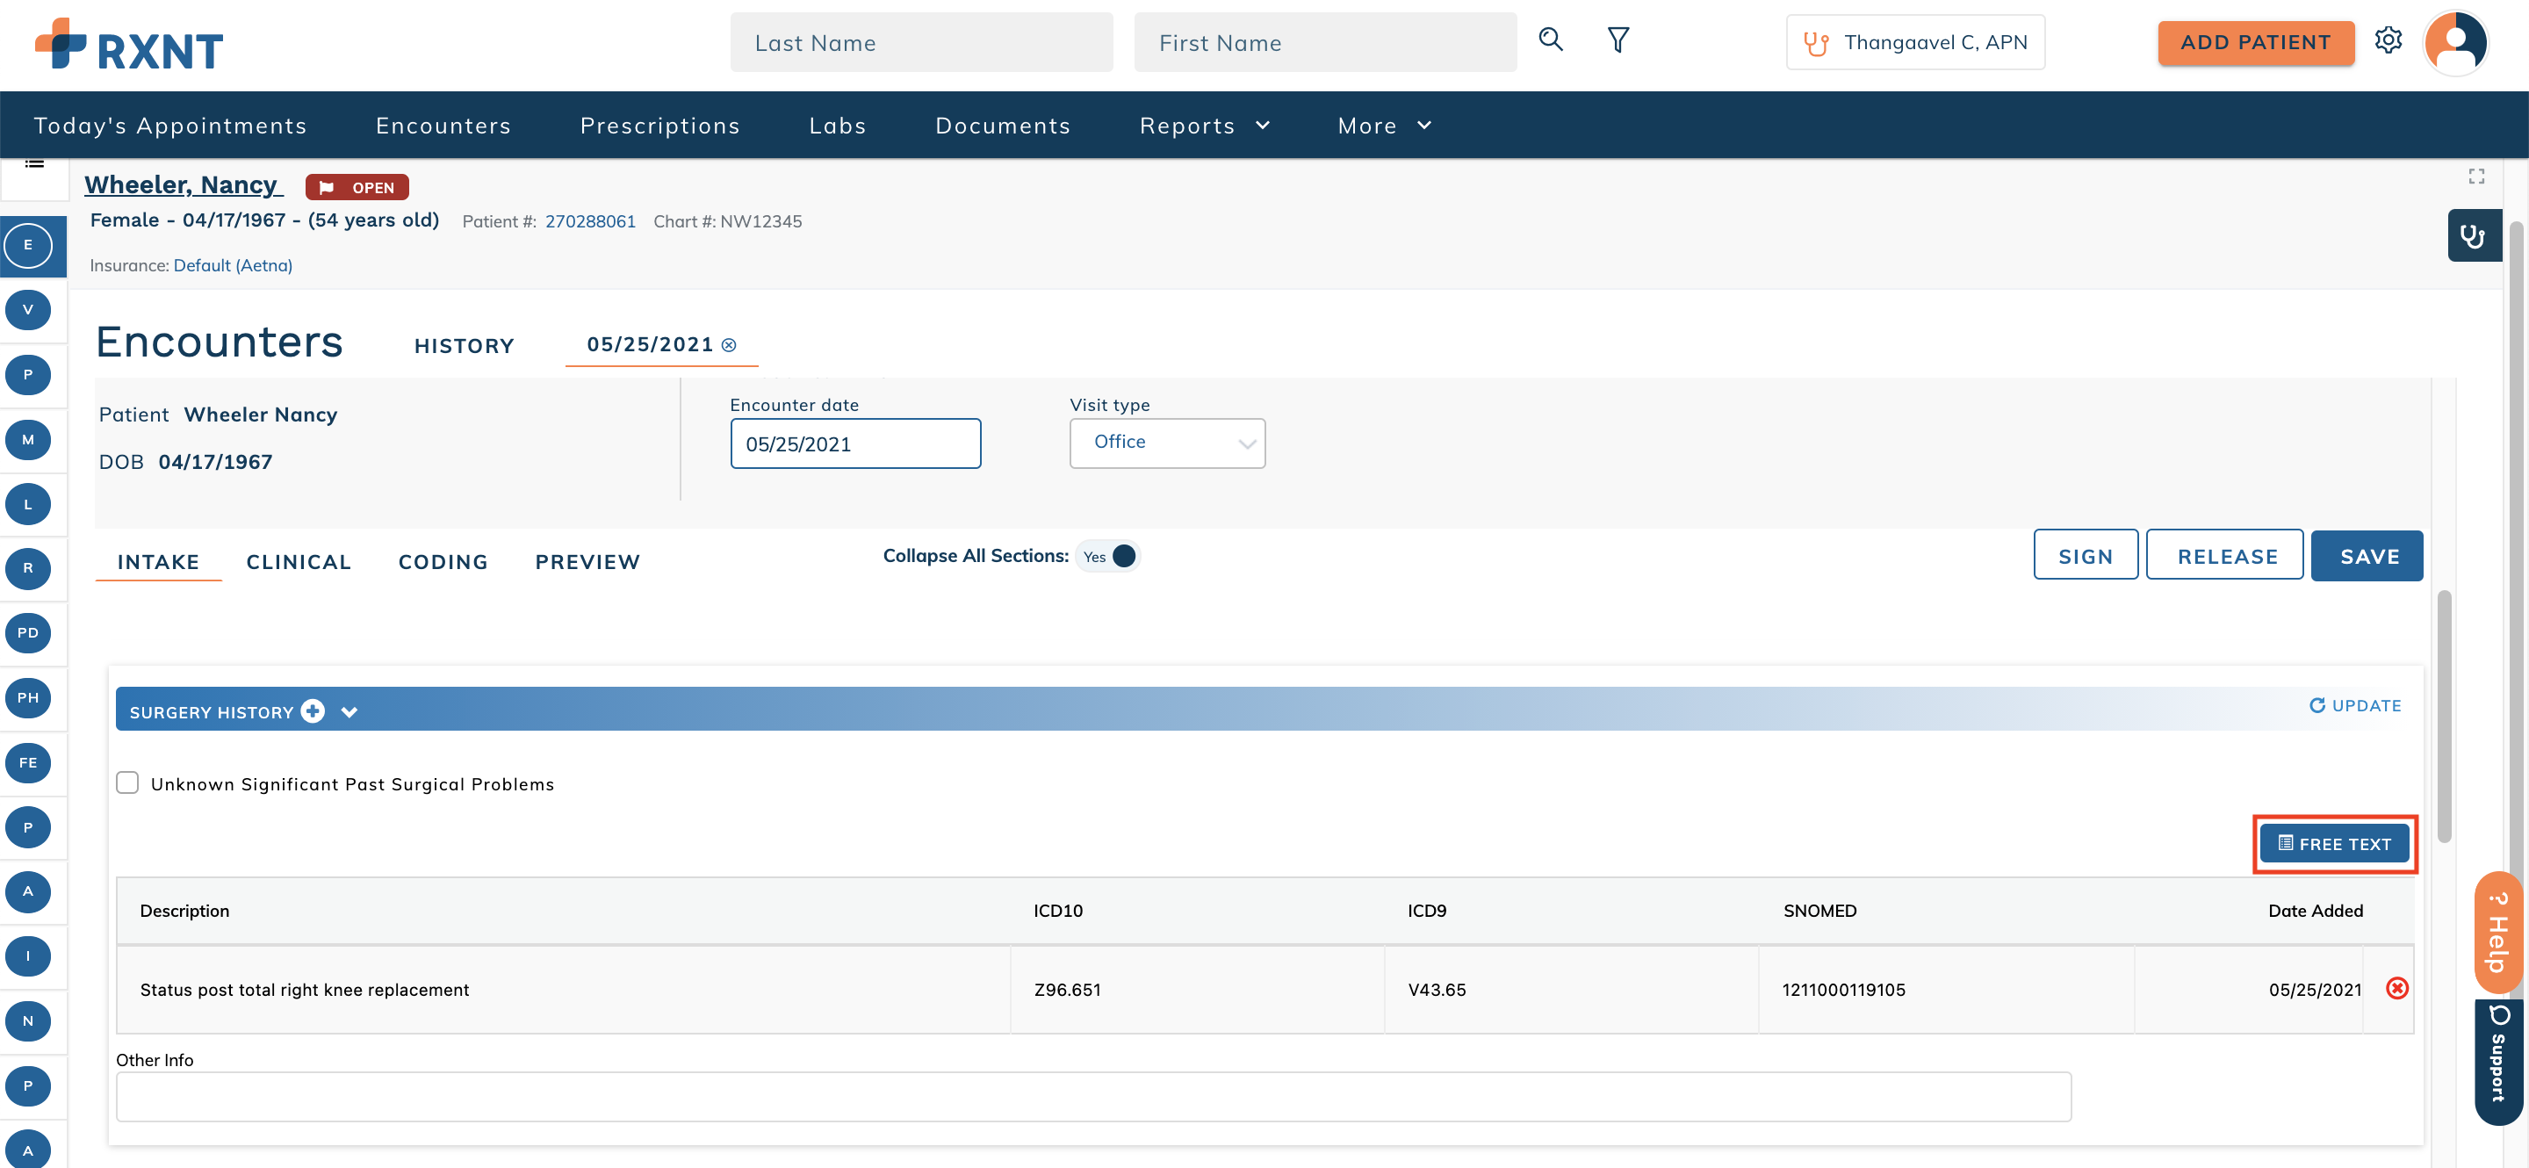Screen dimensions: 2529x1168
Task: Click the sidebar list menu icon
Action: click(x=34, y=164)
